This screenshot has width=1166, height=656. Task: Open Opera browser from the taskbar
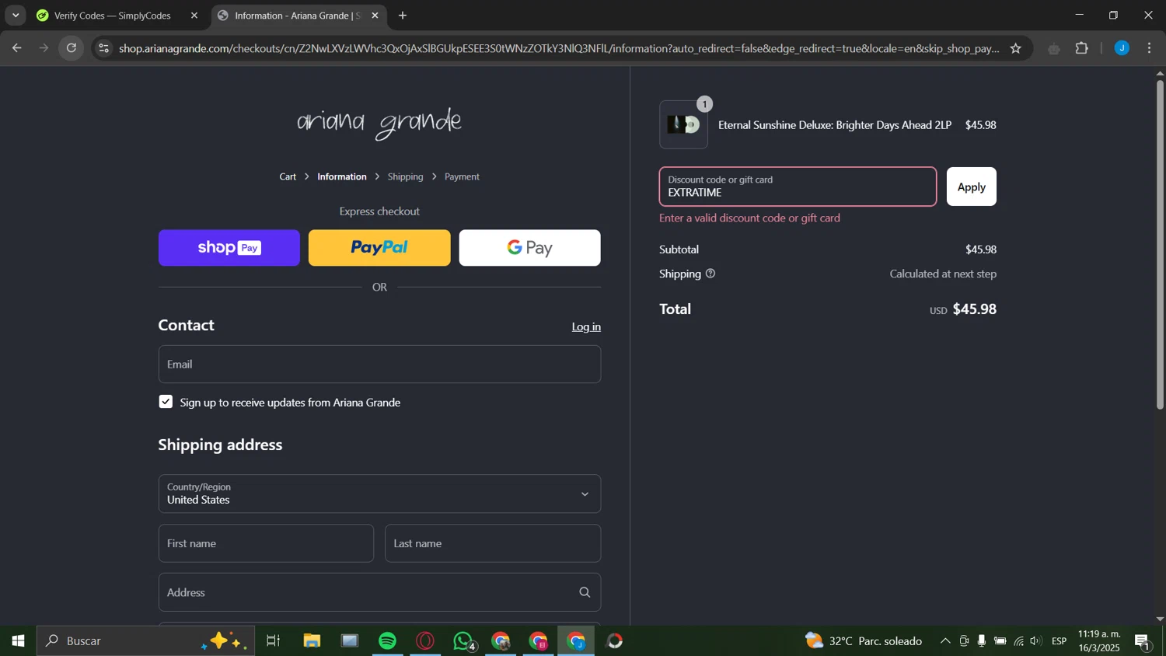point(425,641)
